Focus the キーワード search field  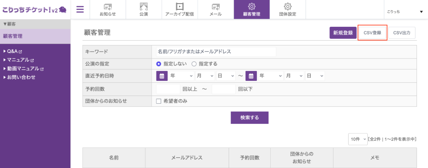point(216,52)
